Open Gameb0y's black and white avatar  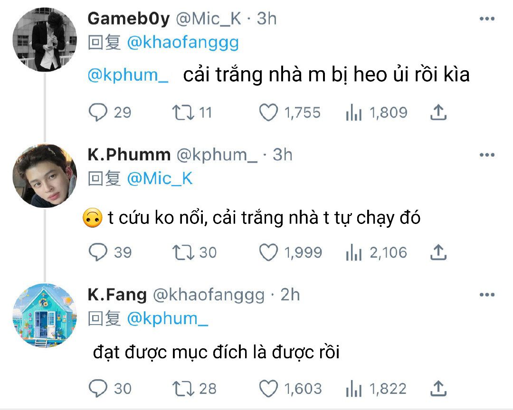pyautogui.click(x=45, y=39)
